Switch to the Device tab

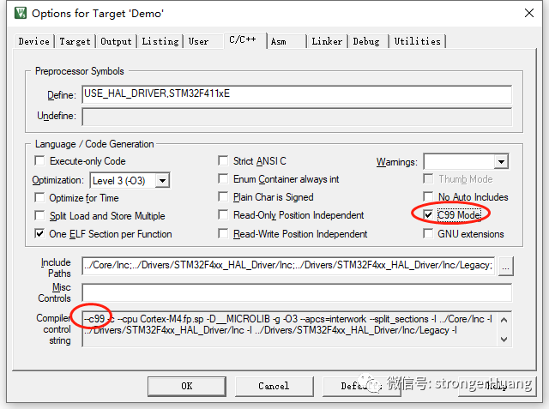coord(34,41)
